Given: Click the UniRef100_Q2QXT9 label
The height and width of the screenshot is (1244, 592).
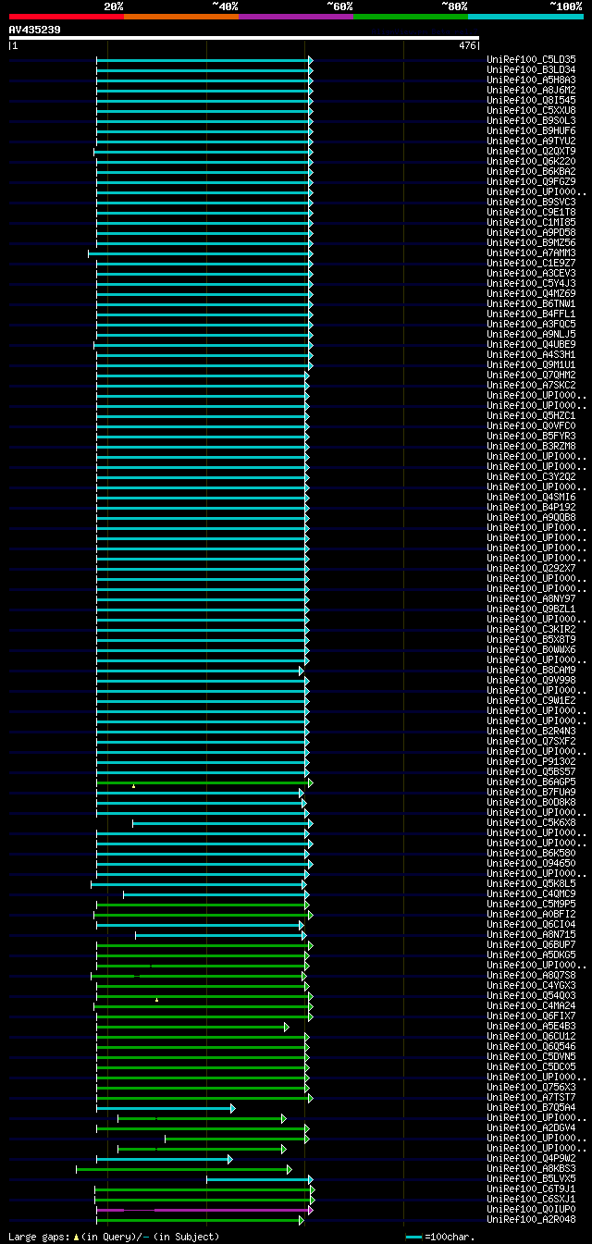Looking at the screenshot, I should 531,152.
